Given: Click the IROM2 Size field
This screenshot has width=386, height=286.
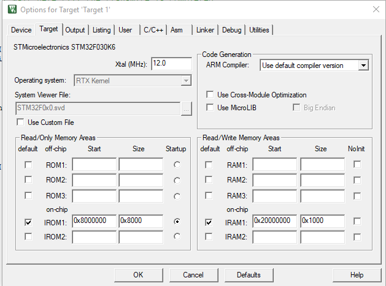Looking at the screenshot, I should pos(141,237).
